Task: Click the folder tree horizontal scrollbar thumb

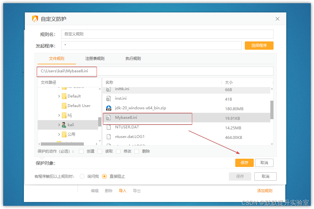Action: 62,144
